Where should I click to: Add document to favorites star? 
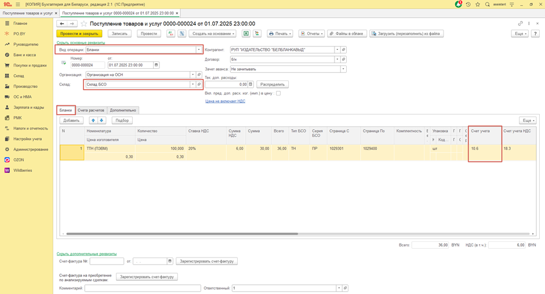click(x=83, y=24)
